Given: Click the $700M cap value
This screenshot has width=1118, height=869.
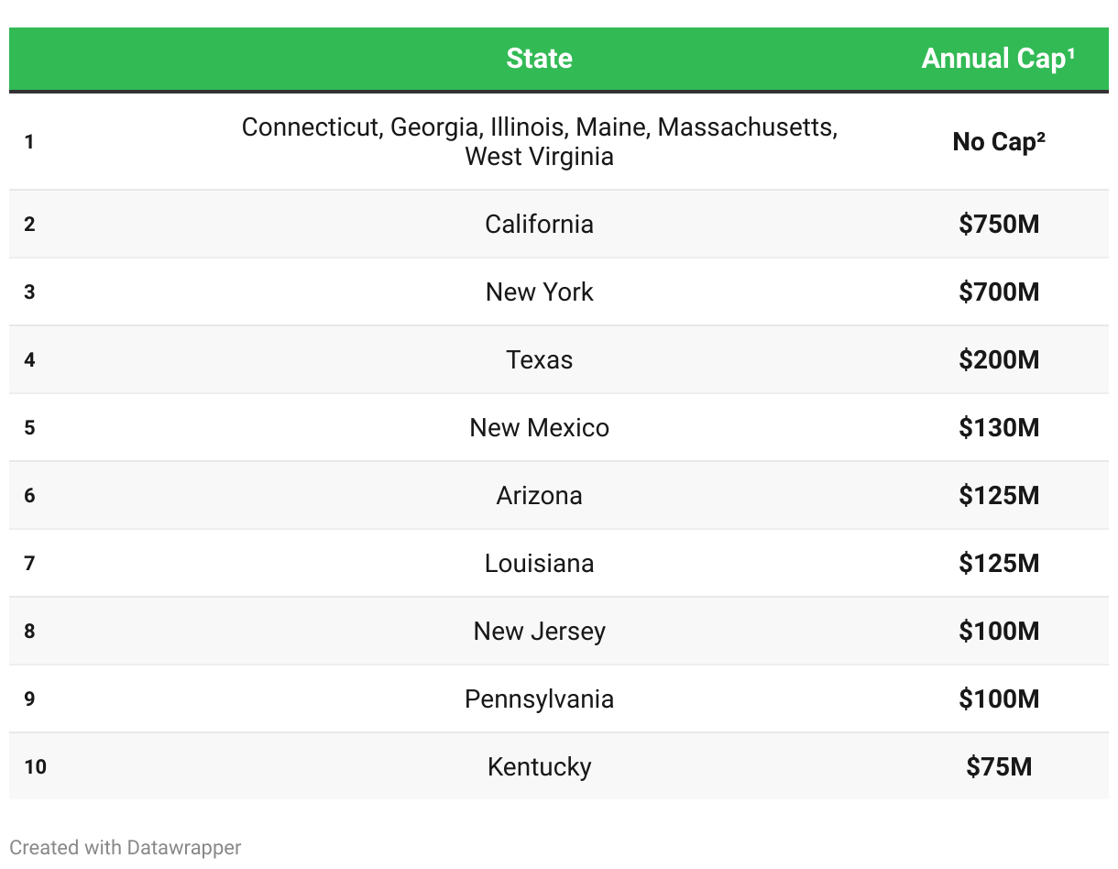Looking at the screenshot, I should point(998,291).
